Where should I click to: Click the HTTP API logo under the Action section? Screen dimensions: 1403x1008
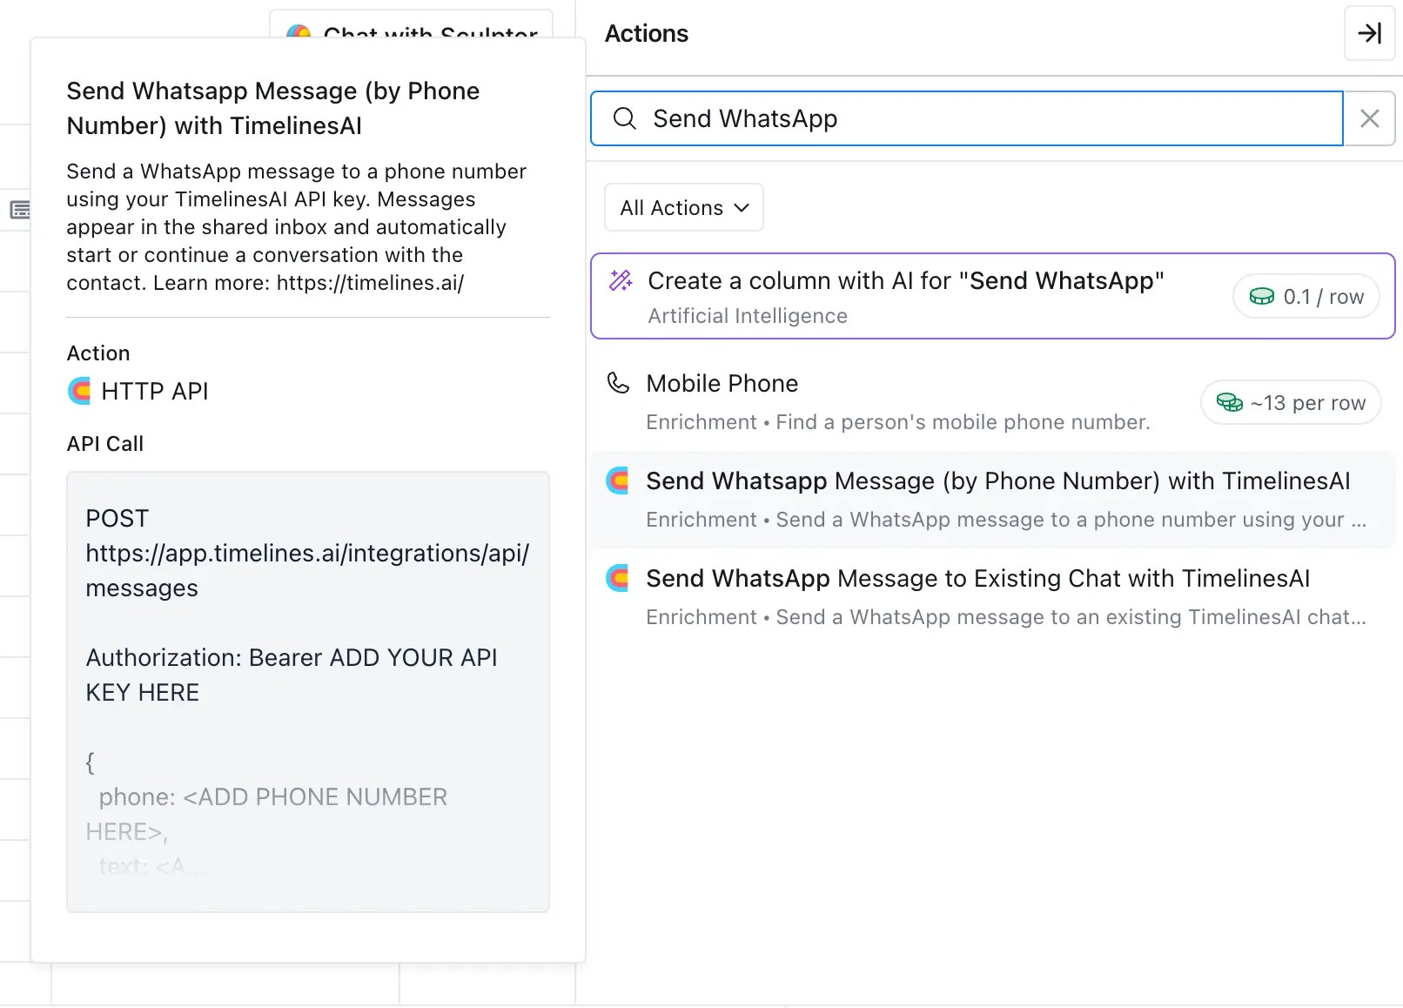point(78,391)
